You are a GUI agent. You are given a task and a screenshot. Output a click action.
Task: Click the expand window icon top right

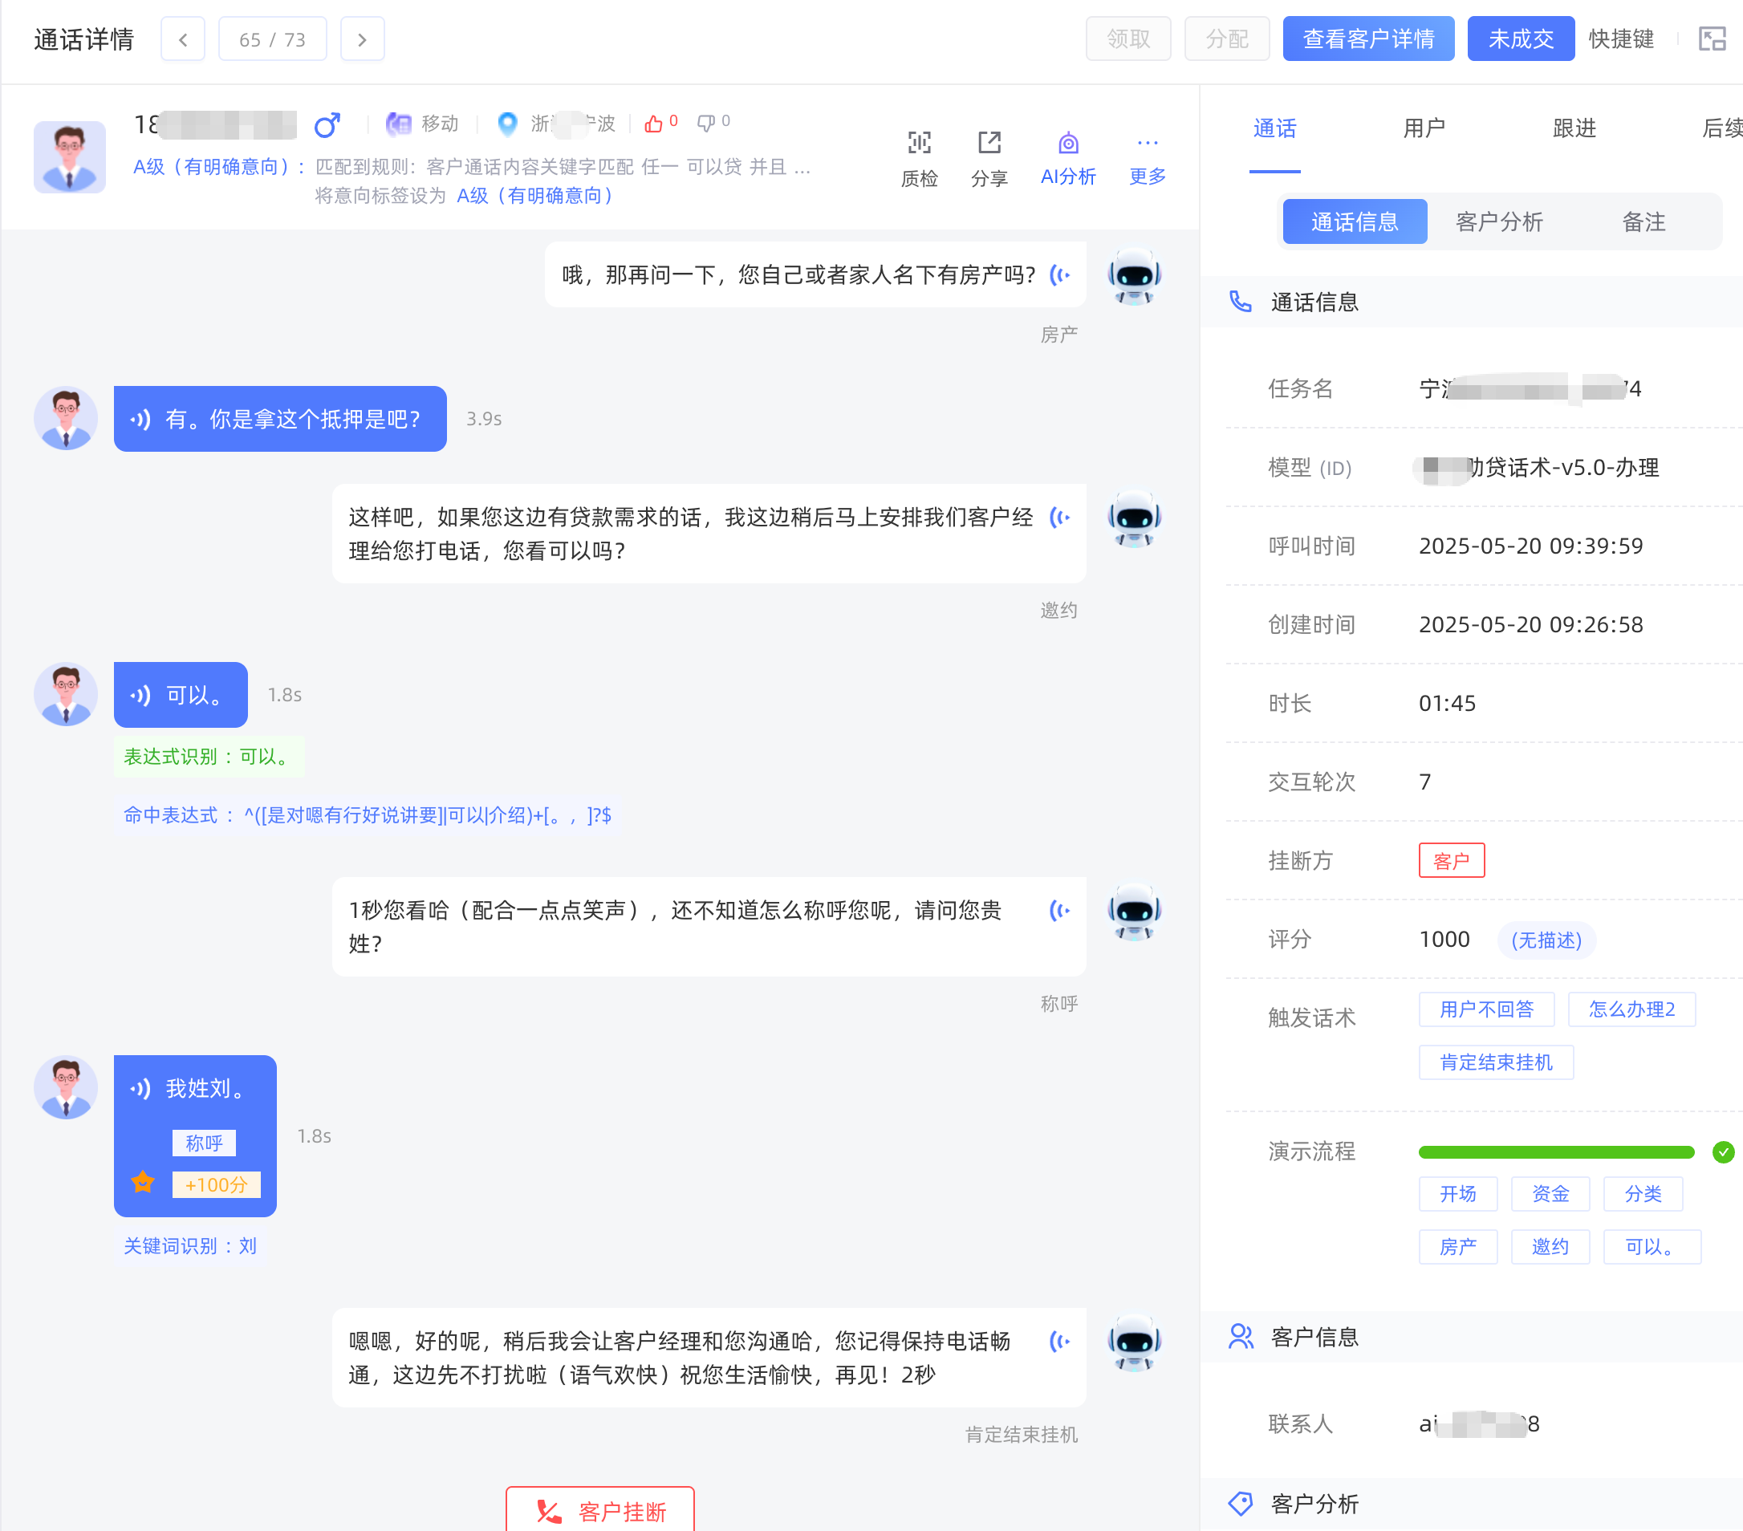coord(1712,39)
